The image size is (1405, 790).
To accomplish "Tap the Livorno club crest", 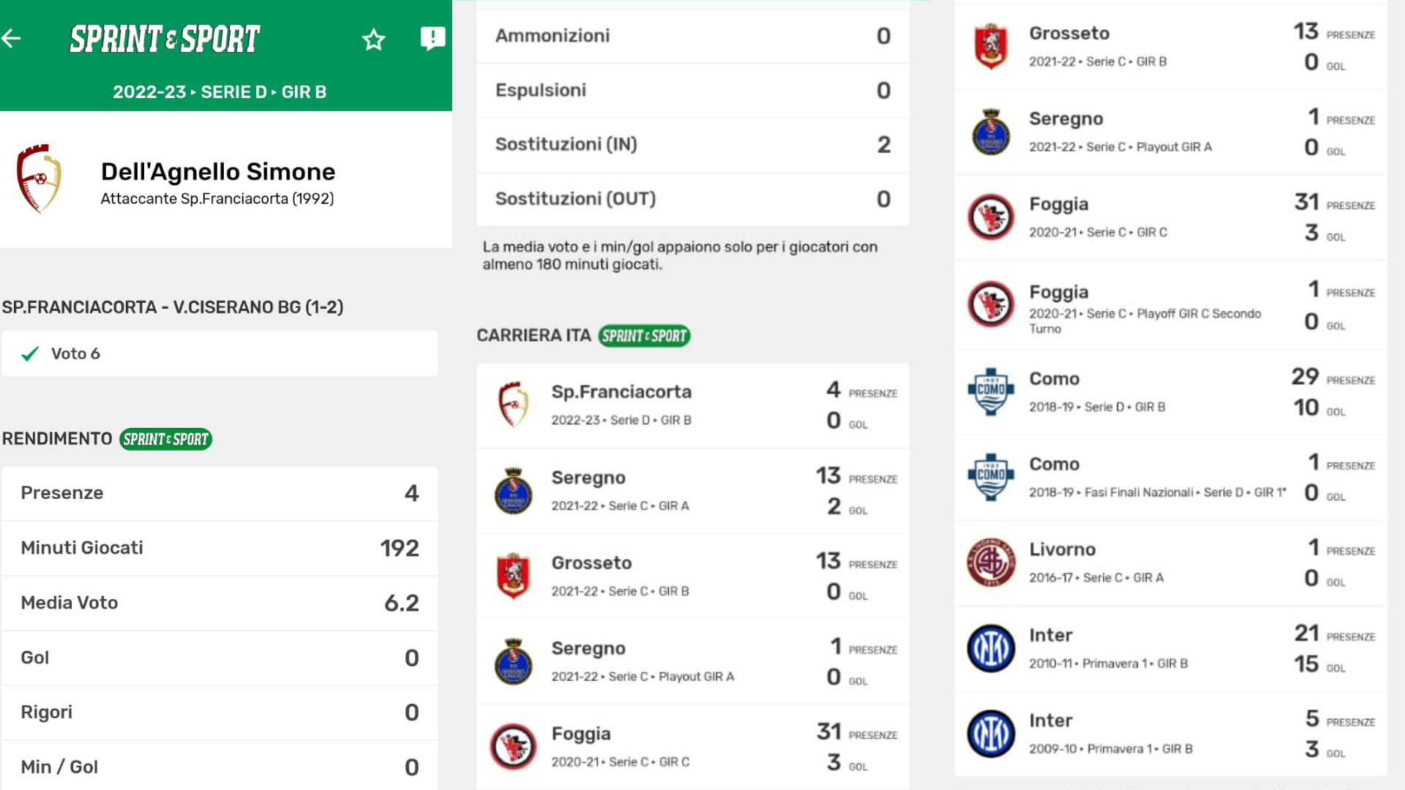I will 991,563.
